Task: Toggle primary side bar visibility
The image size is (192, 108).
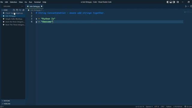Action: click(168, 2)
